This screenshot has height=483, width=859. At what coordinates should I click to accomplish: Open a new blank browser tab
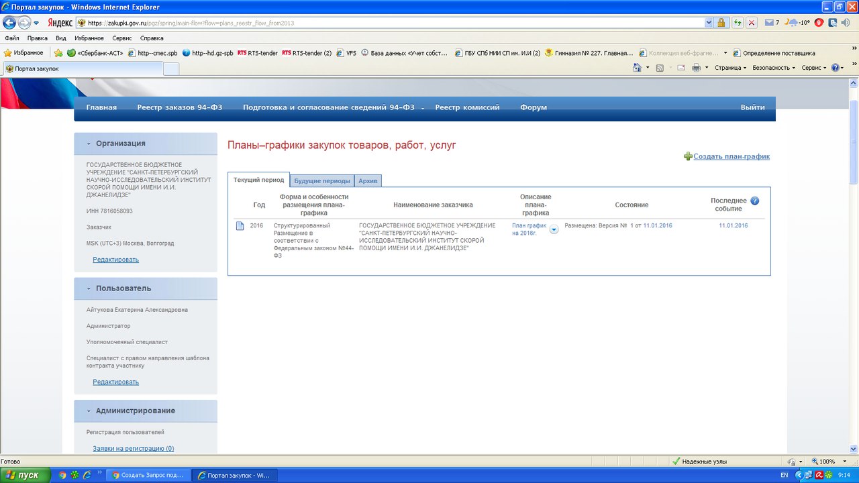[171, 68]
